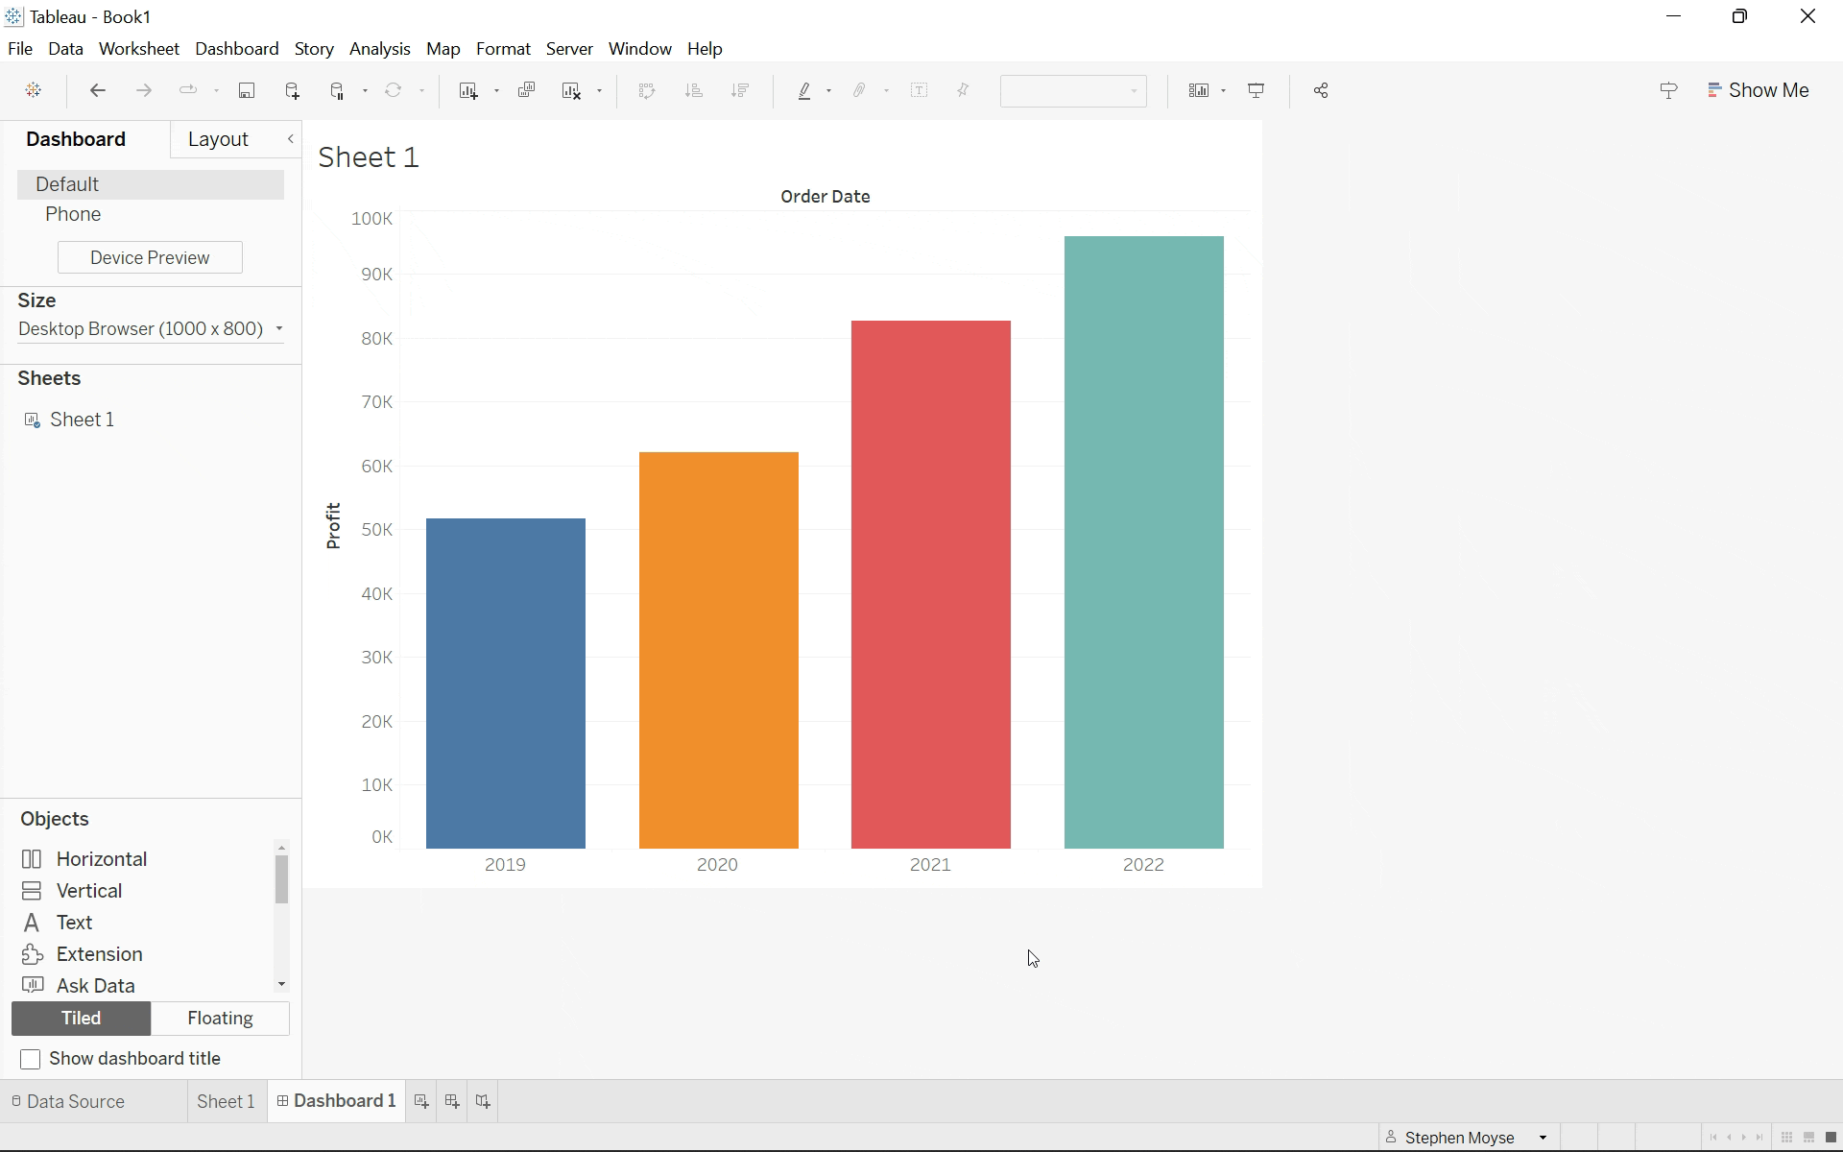The image size is (1843, 1152).
Task: Click the Share workbook icon
Action: click(1321, 90)
